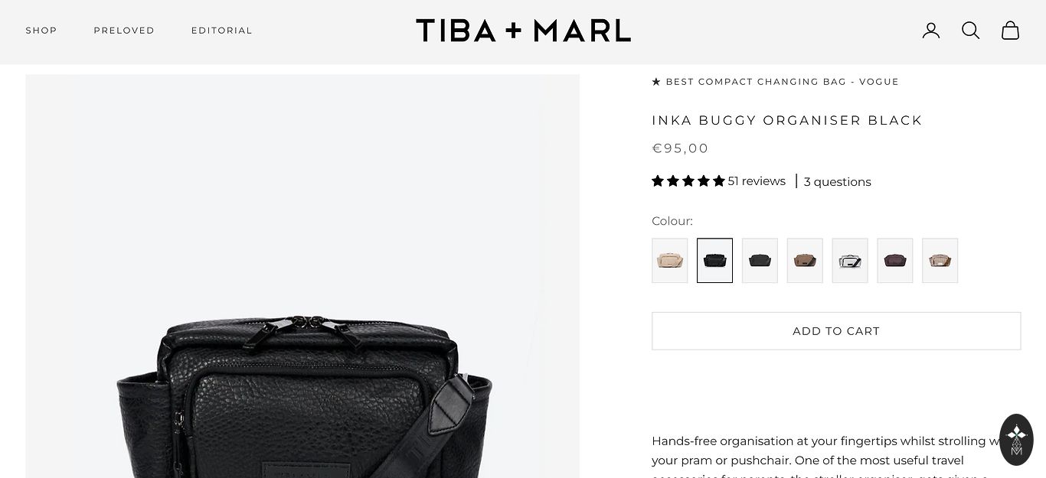The width and height of the screenshot is (1046, 478).
Task: Add the buggy organiser to cart
Action: [836, 331]
